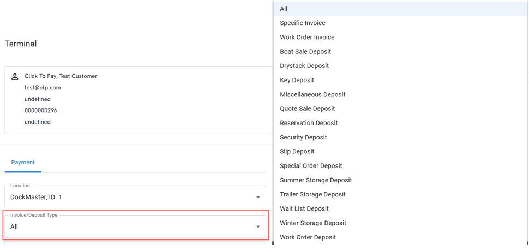Viewport: 529px width, 252px height.
Task: Select Wait List Deposit option
Action: click(401, 208)
